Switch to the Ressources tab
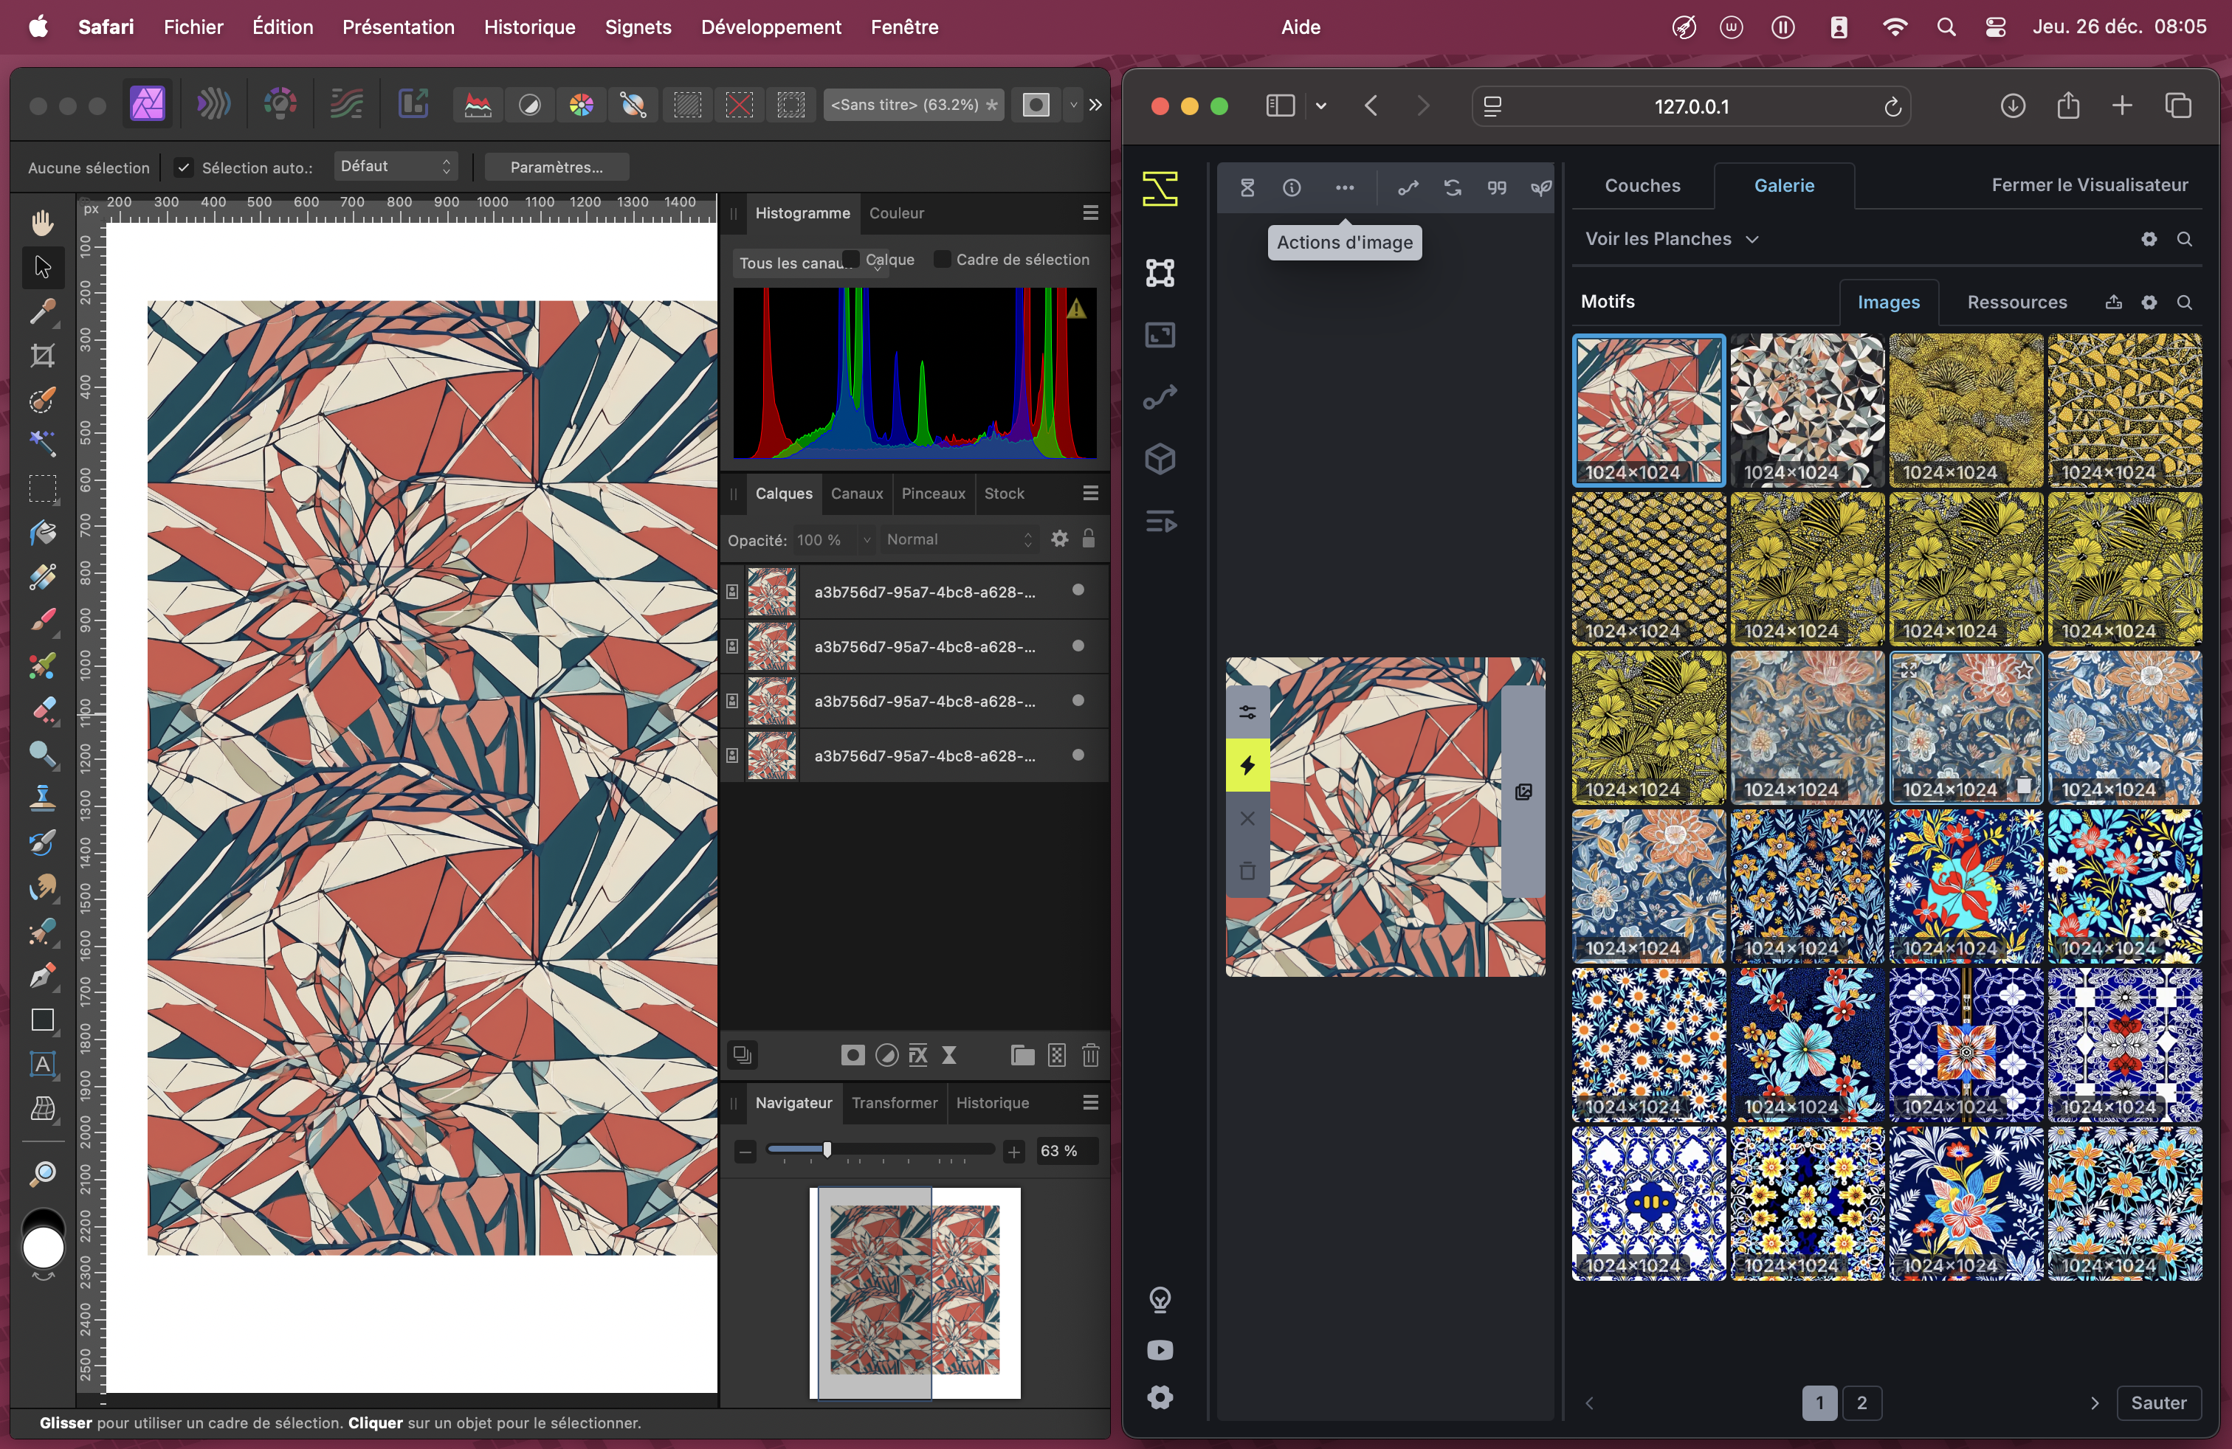 (x=2016, y=302)
